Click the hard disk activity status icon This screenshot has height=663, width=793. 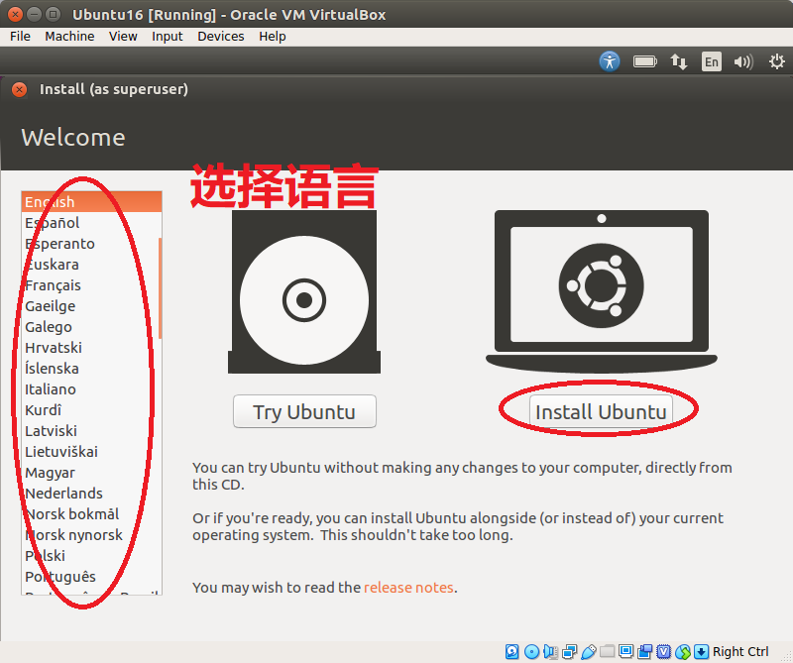(511, 651)
